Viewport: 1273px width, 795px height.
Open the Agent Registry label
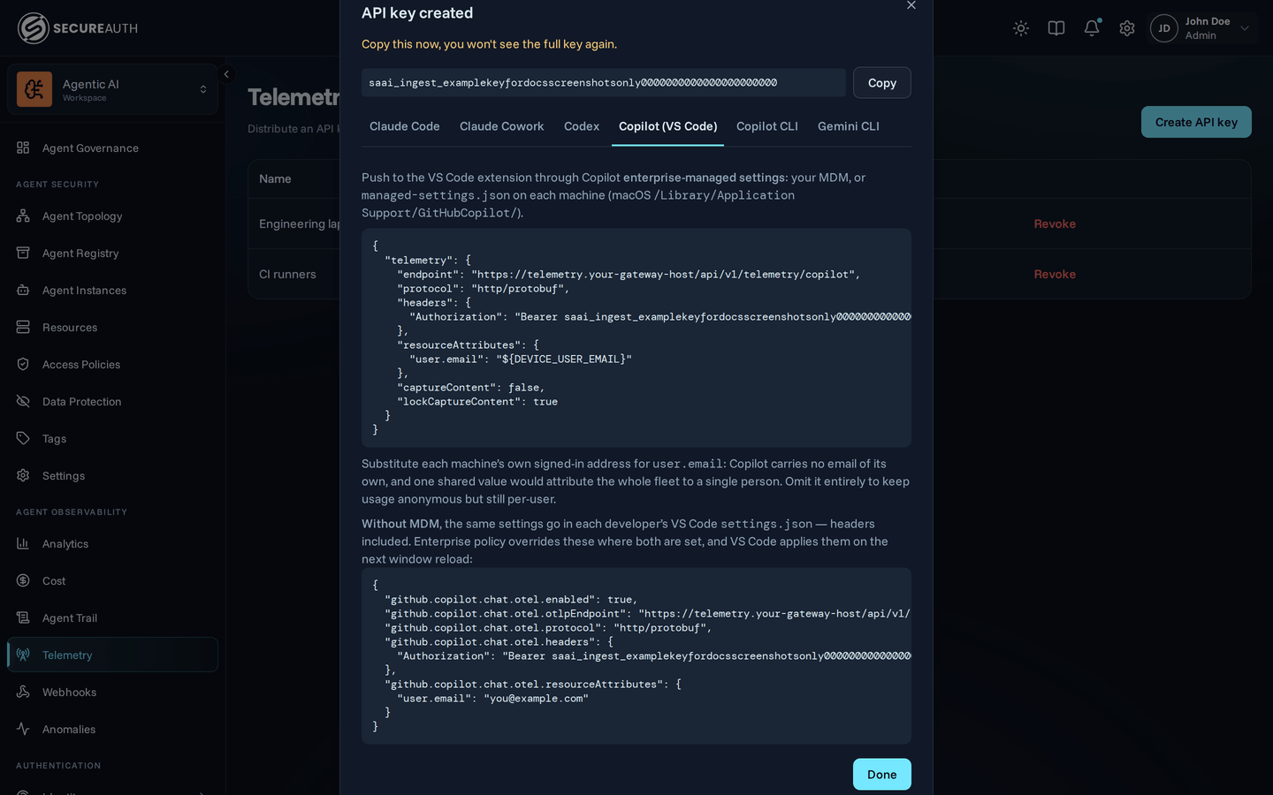[x=80, y=254]
